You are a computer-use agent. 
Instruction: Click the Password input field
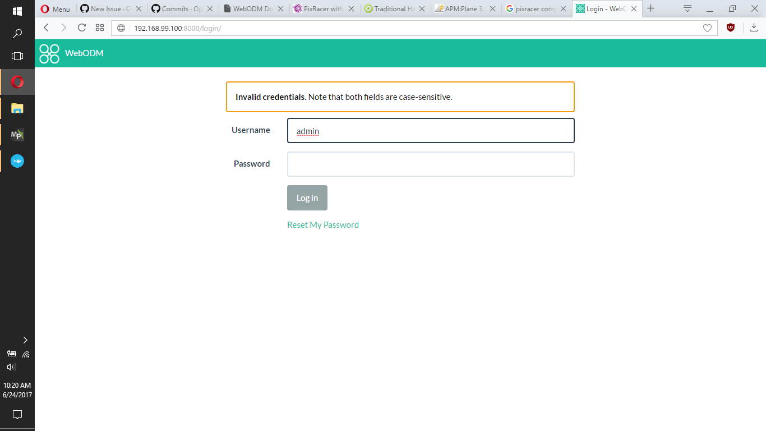point(431,164)
